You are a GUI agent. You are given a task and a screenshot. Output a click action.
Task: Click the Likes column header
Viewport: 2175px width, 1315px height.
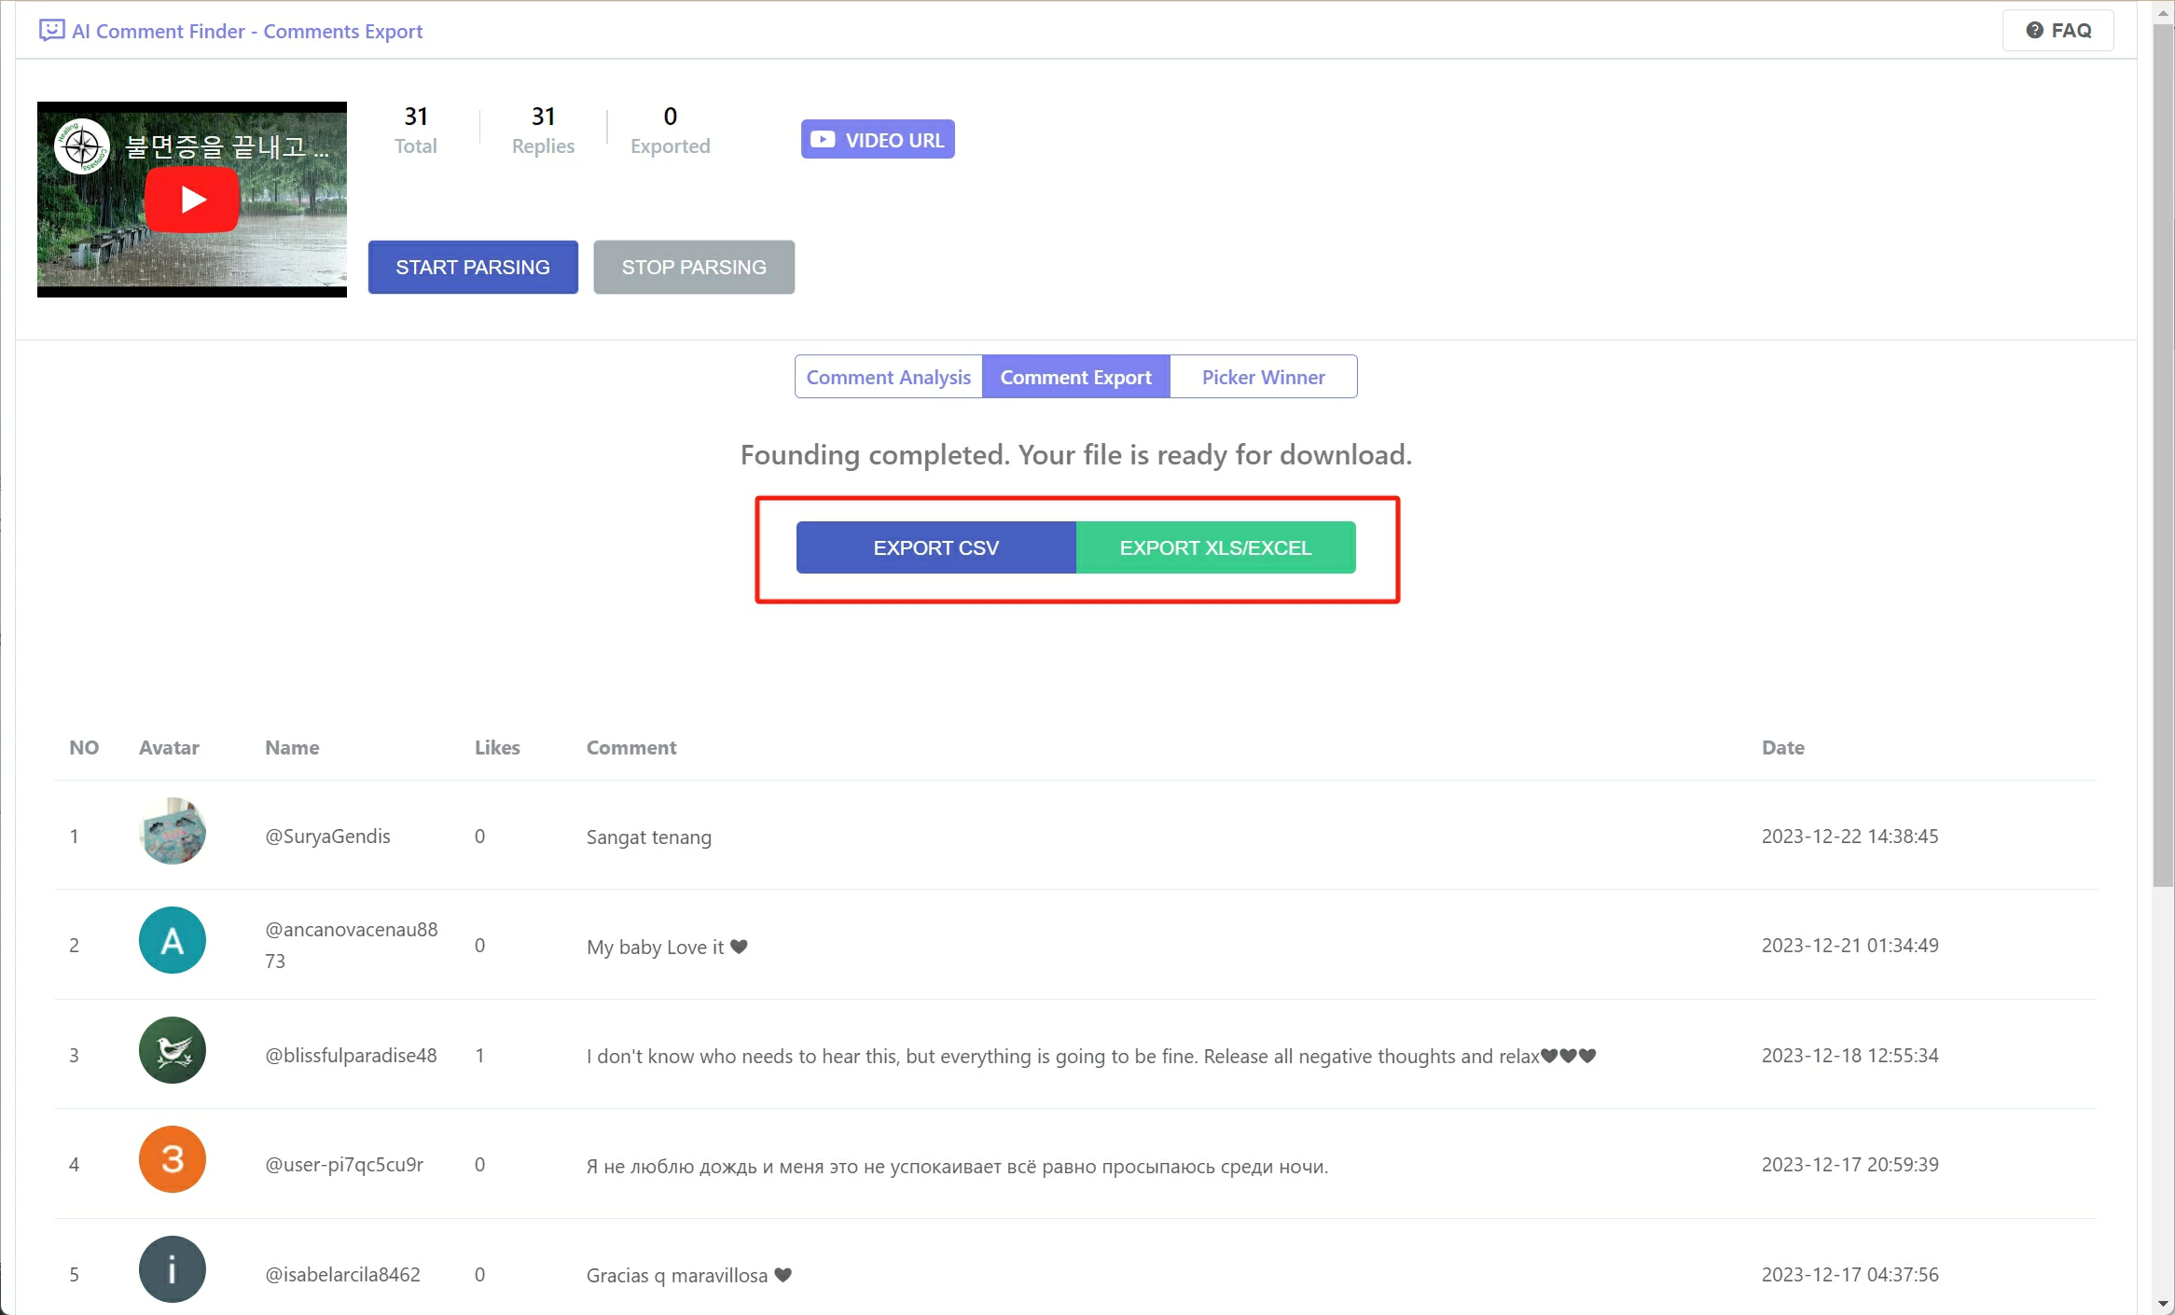click(x=495, y=748)
